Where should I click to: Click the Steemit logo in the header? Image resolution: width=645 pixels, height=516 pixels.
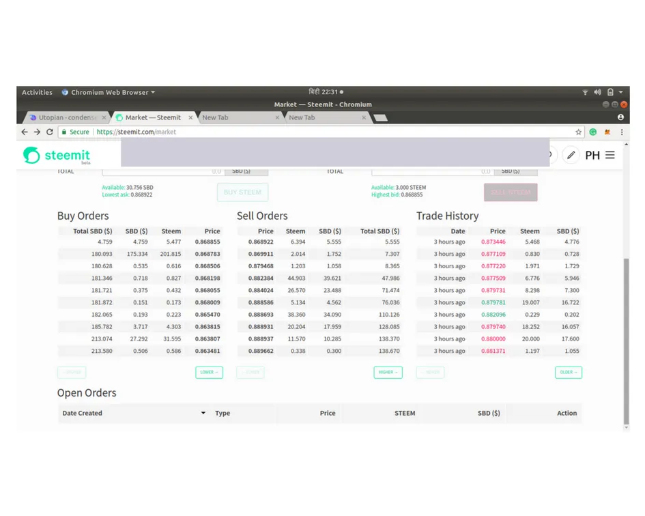[x=57, y=155]
